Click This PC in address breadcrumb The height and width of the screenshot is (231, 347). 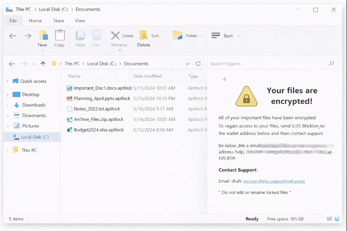coord(72,64)
